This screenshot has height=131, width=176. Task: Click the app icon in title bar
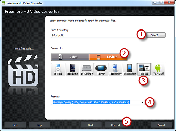tap(4, 3)
